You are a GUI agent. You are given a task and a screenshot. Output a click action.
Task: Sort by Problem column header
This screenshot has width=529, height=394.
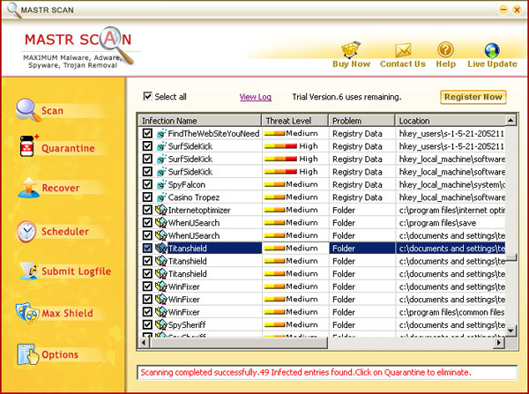(361, 121)
